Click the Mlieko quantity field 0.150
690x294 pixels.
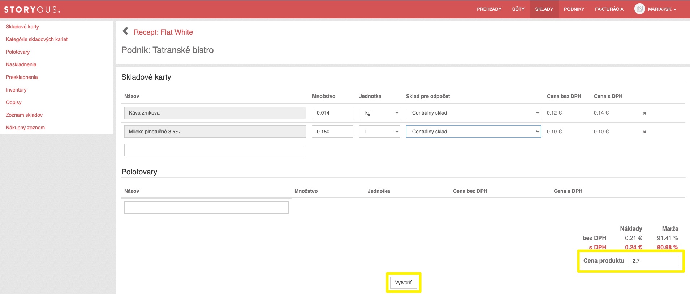[333, 132]
